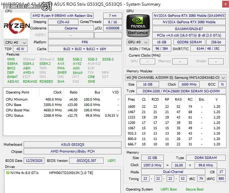Click the 666.7 frequency timing row
The height and width of the screenshot is (193, 229).
(176, 144)
